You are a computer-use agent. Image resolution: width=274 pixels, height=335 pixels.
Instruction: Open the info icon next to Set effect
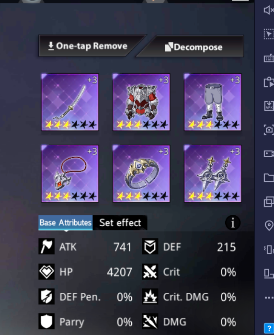coord(233,223)
